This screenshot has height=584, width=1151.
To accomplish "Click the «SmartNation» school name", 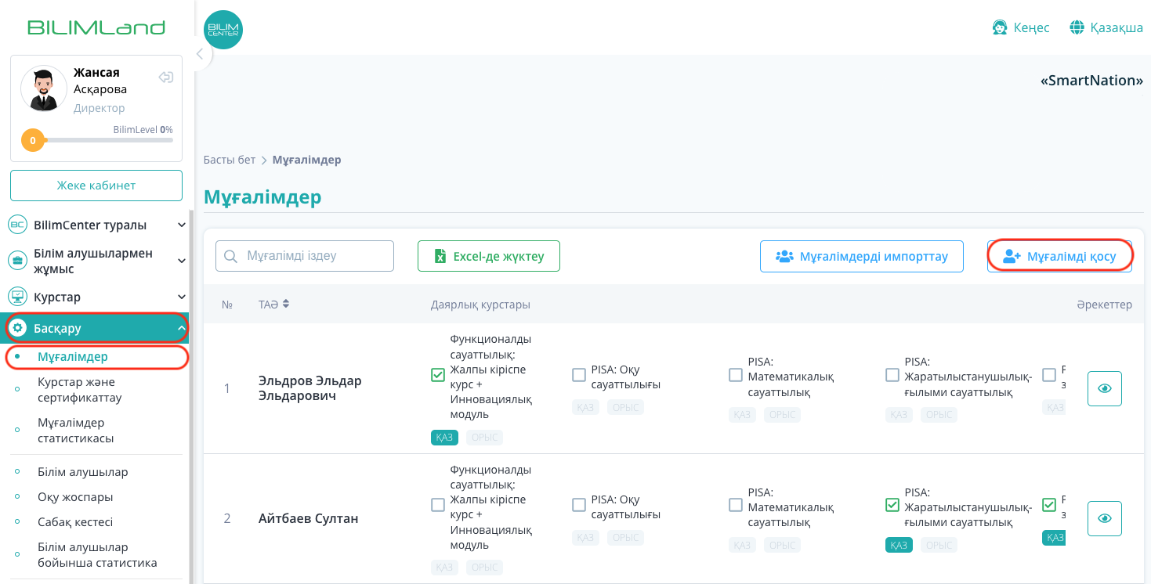I will click(1091, 81).
